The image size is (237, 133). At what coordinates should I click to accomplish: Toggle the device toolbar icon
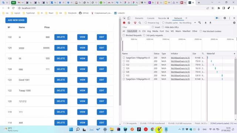point(128,18)
